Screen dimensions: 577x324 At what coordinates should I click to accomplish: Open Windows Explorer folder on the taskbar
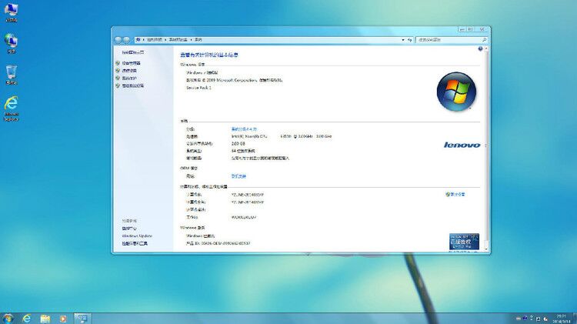pos(45,318)
